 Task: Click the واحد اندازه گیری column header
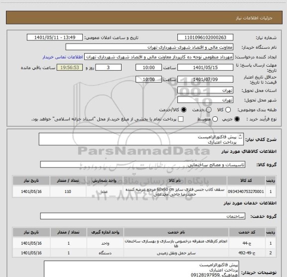[x=105, y=232]
